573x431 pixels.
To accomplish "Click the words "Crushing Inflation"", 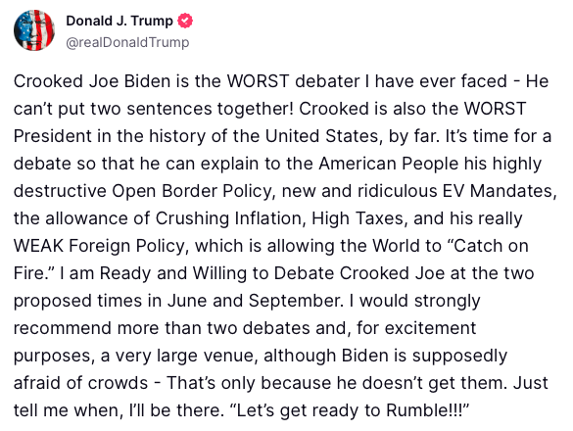I will 228,218.
